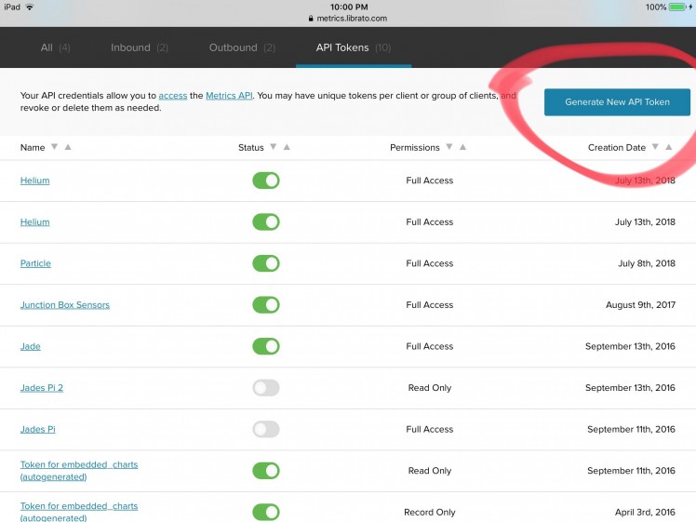This screenshot has width=696, height=522.
Task: Open the Jades Pi token link
Action: [x=38, y=429]
